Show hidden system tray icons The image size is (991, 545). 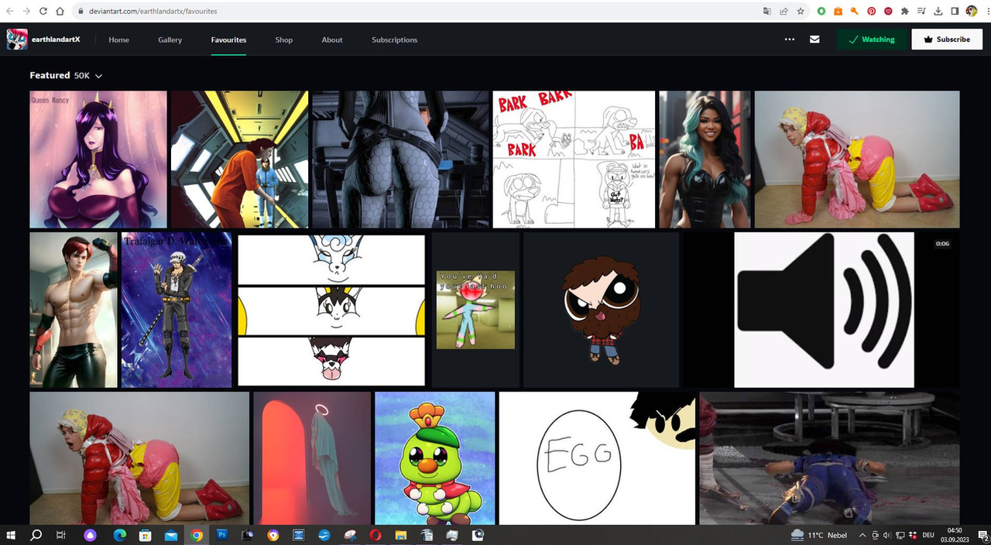pyautogui.click(x=862, y=535)
